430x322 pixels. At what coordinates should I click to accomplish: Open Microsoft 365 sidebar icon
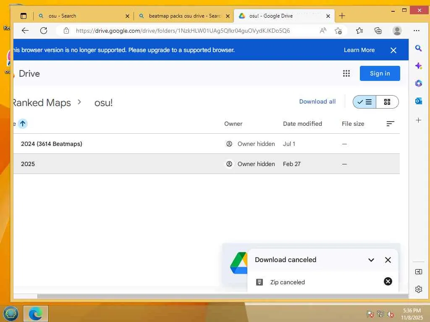coord(418,83)
